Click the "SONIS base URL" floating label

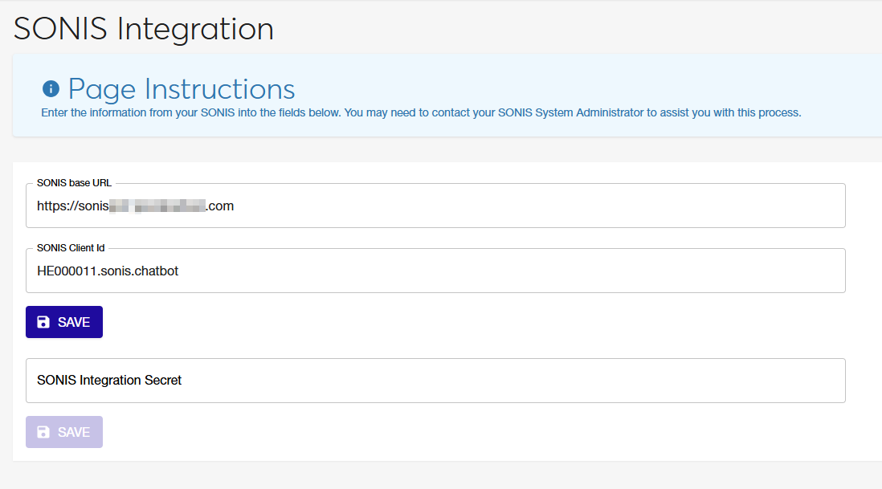pos(74,183)
